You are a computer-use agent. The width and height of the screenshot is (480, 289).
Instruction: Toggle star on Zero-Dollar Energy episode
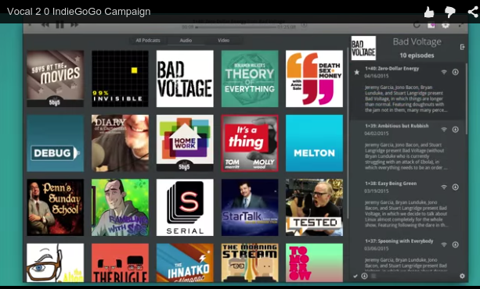click(x=356, y=73)
